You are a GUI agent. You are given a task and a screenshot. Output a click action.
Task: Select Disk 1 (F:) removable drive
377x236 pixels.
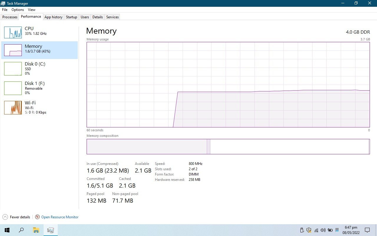[35, 88]
